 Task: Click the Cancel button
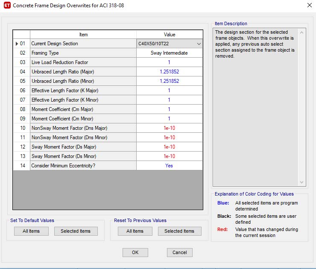click(179, 252)
